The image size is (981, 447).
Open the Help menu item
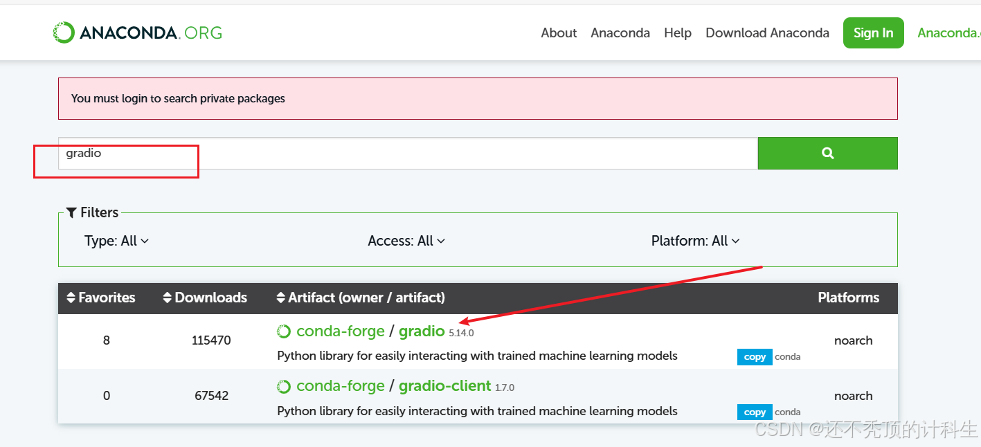678,33
